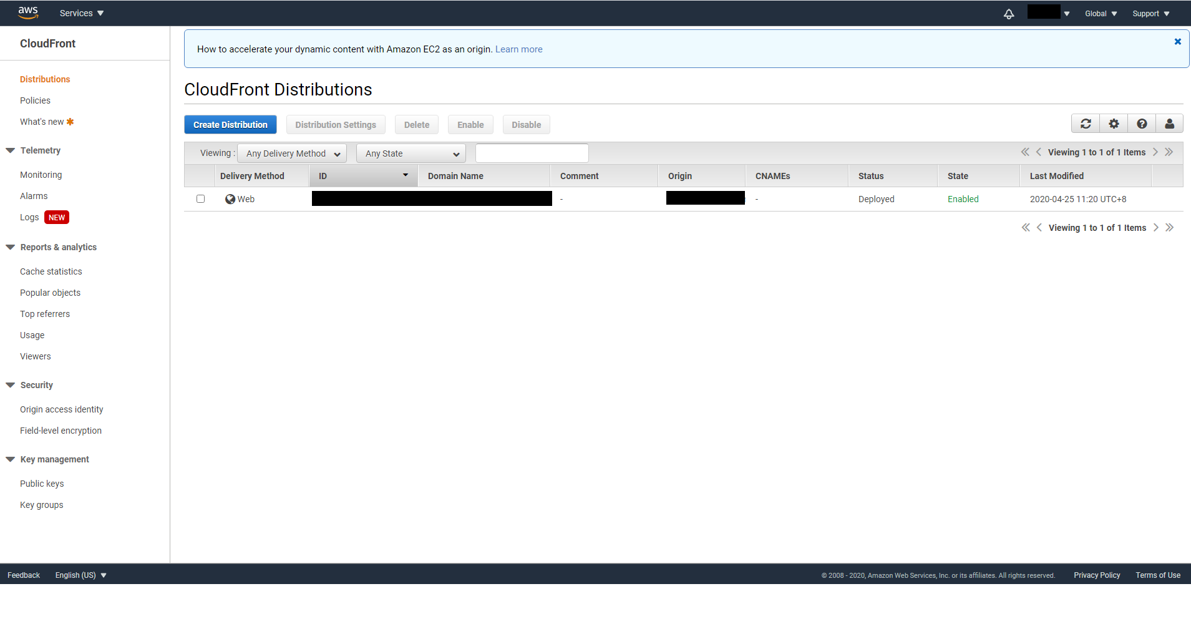The width and height of the screenshot is (1191, 629).
Task: Open Popular objects report
Action: pos(50,293)
